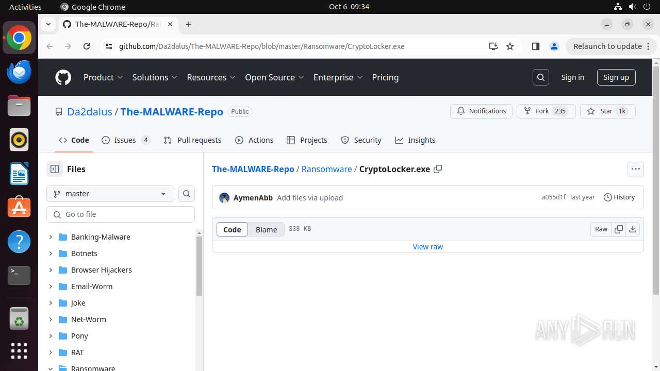660x371 pixels.
Task: Select the Code view toggle
Action: coord(232,230)
